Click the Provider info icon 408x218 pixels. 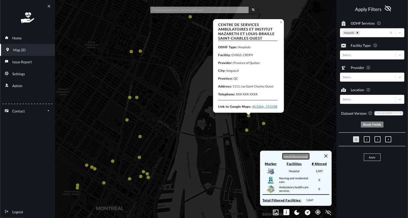click(x=368, y=68)
